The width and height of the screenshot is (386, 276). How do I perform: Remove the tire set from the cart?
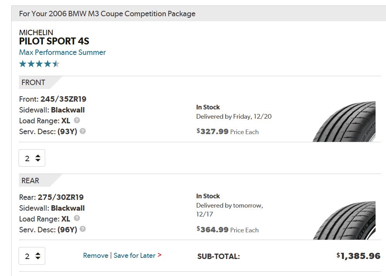[96, 256]
